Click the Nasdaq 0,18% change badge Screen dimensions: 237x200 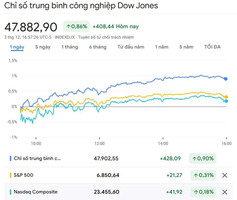click(203, 192)
